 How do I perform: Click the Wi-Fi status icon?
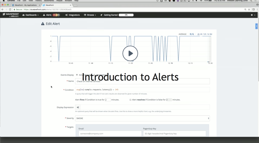pyautogui.click(x=201, y=1)
